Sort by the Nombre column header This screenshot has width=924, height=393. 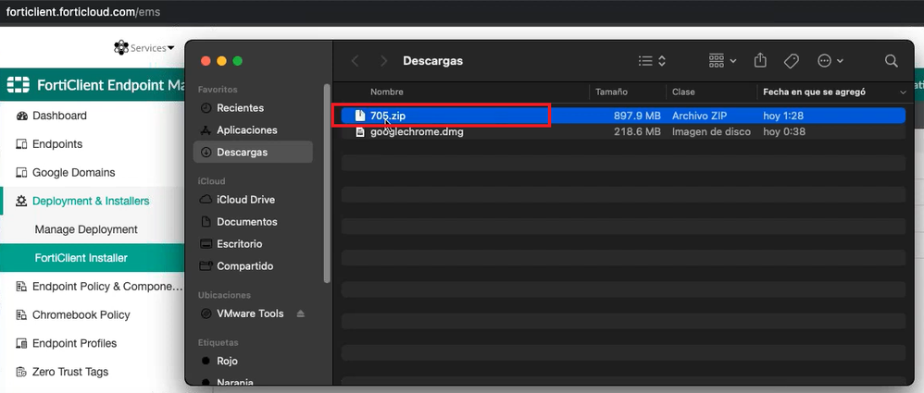click(x=387, y=92)
